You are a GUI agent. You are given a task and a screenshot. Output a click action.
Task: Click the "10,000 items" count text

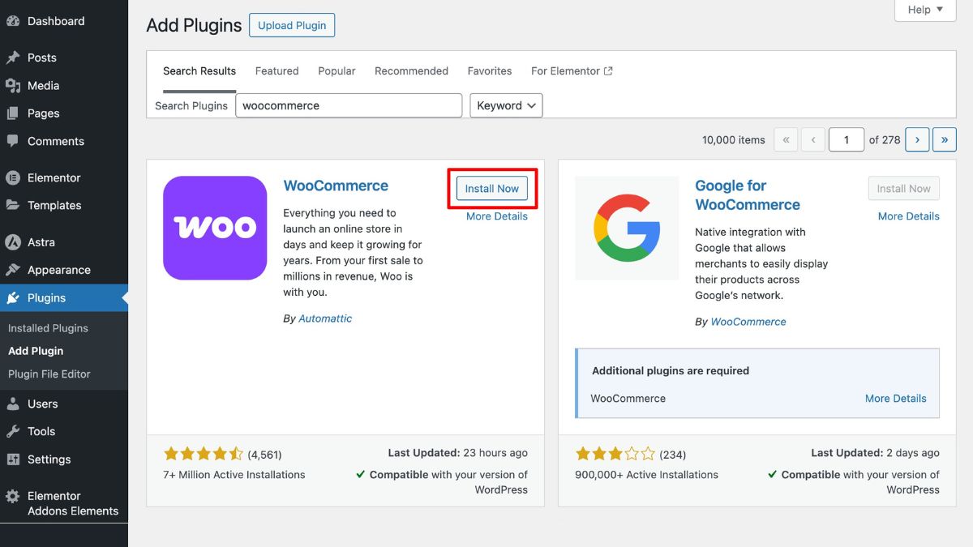click(734, 140)
